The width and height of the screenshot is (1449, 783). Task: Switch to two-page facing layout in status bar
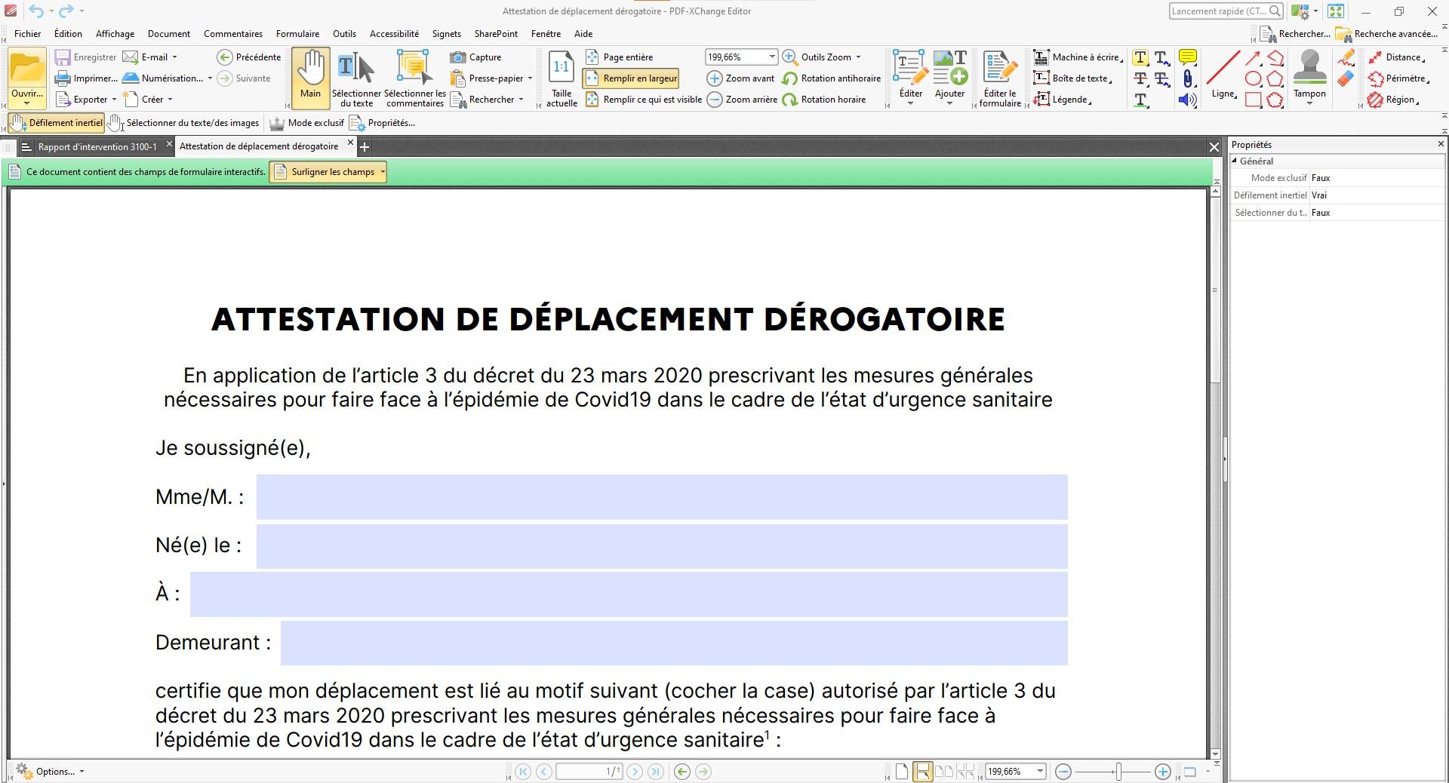pos(943,772)
